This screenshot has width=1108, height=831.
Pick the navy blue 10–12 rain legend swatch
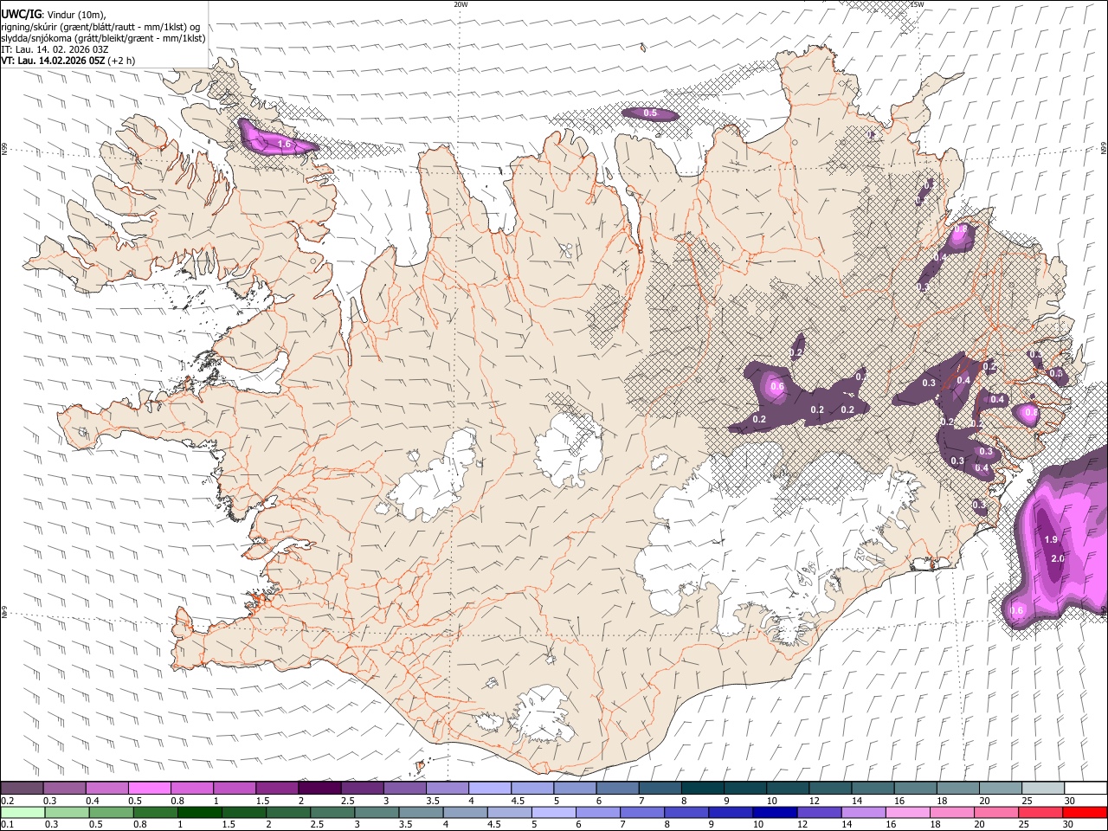(773, 813)
